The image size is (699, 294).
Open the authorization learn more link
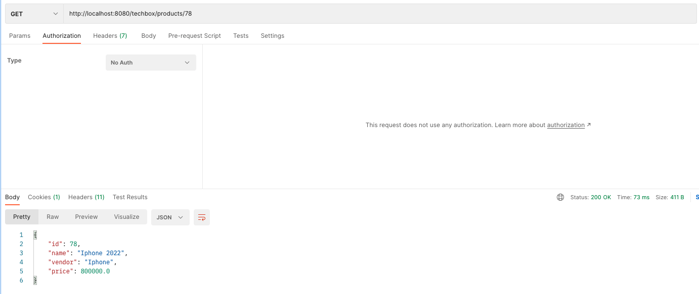(565, 125)
